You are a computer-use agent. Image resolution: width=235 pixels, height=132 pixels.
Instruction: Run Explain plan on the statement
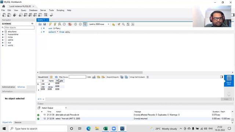pos(59,24)
